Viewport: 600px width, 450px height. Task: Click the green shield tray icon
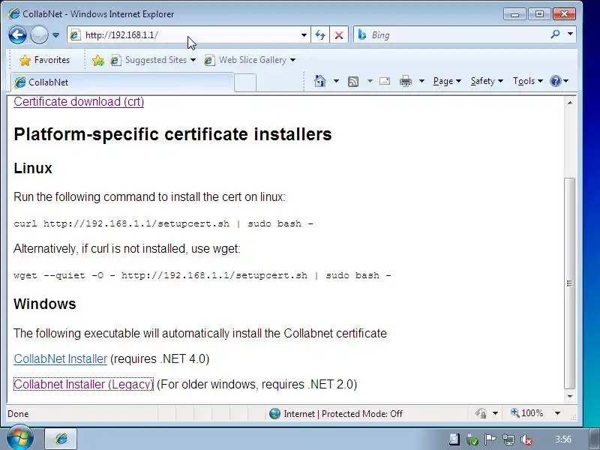[472, 440]
